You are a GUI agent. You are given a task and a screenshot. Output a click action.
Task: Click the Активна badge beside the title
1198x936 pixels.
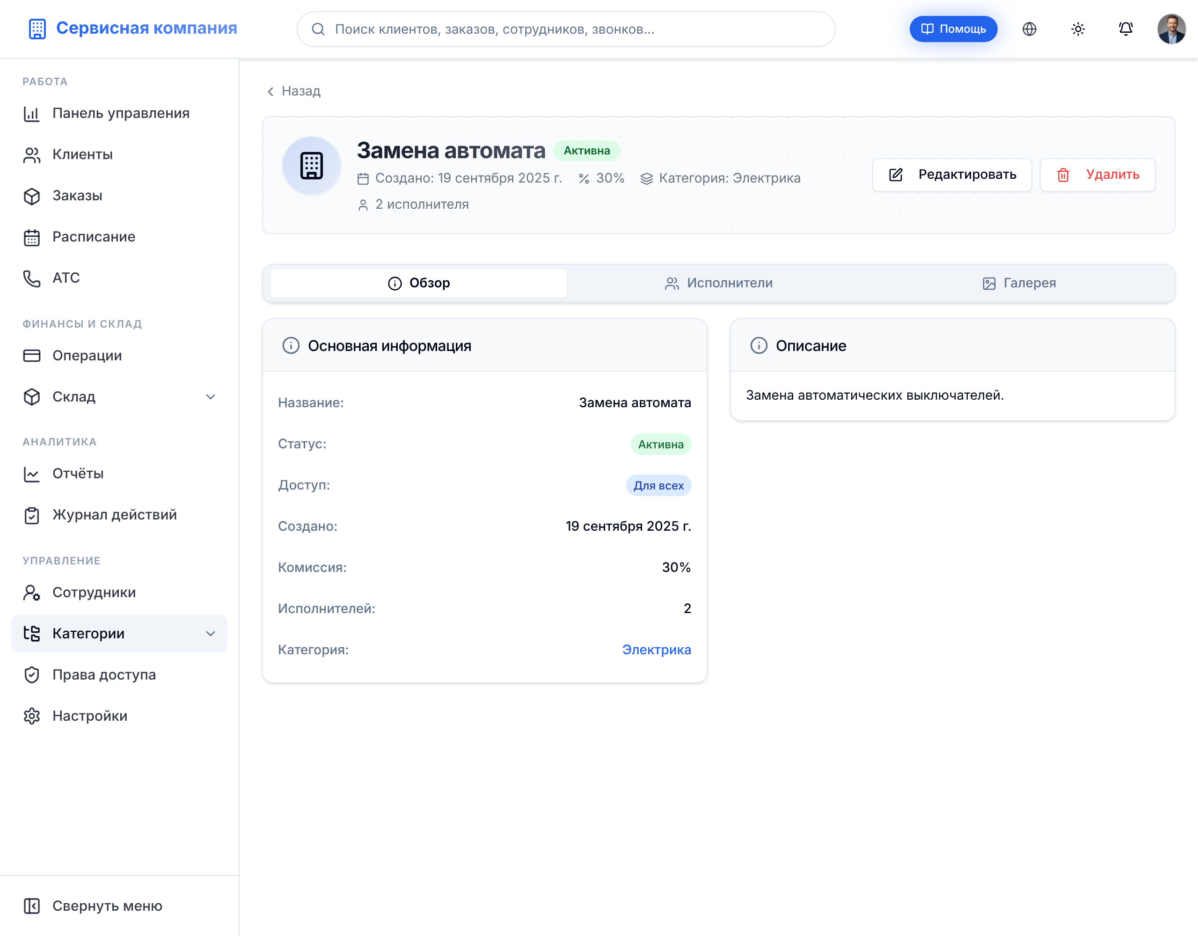point(586,151)
